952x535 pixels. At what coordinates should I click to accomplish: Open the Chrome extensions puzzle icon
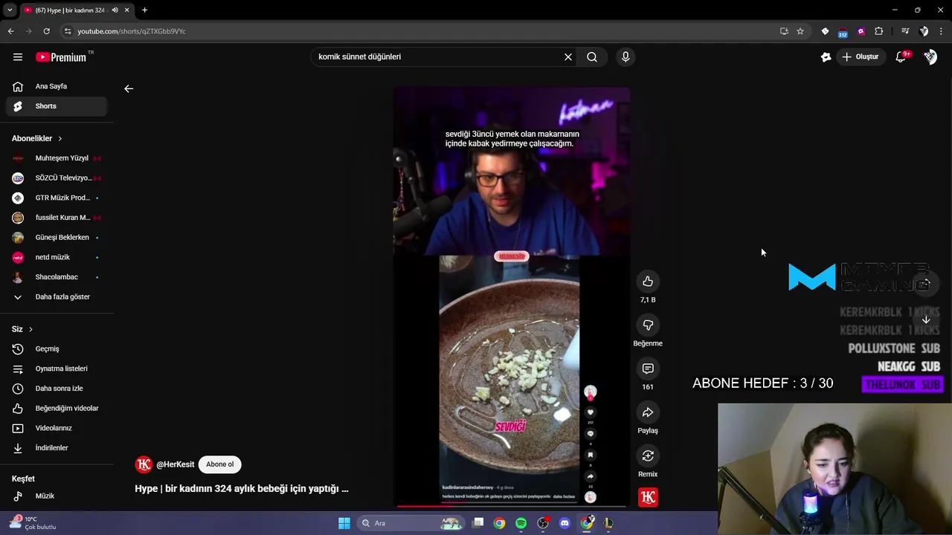click(879, 31)
